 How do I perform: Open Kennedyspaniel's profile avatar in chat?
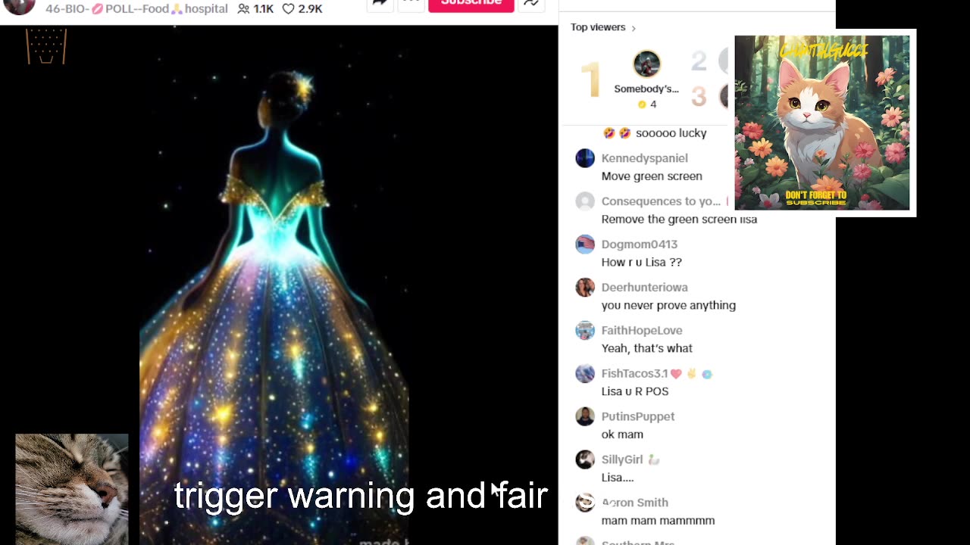tap(585, 158)
